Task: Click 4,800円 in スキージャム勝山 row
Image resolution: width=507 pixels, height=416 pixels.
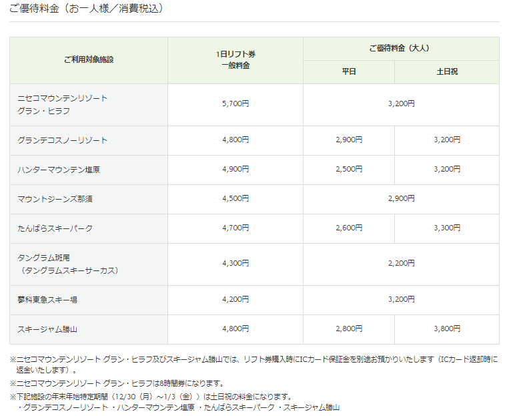Action: [235, 329]
